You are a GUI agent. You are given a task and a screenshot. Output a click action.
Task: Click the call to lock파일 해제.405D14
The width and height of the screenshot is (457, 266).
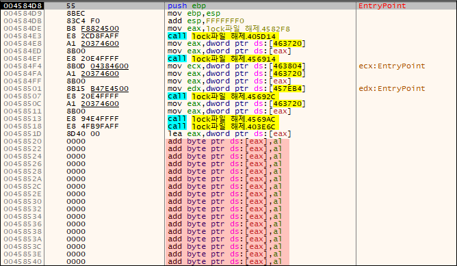pyautogui.click(x=223, y=36)
